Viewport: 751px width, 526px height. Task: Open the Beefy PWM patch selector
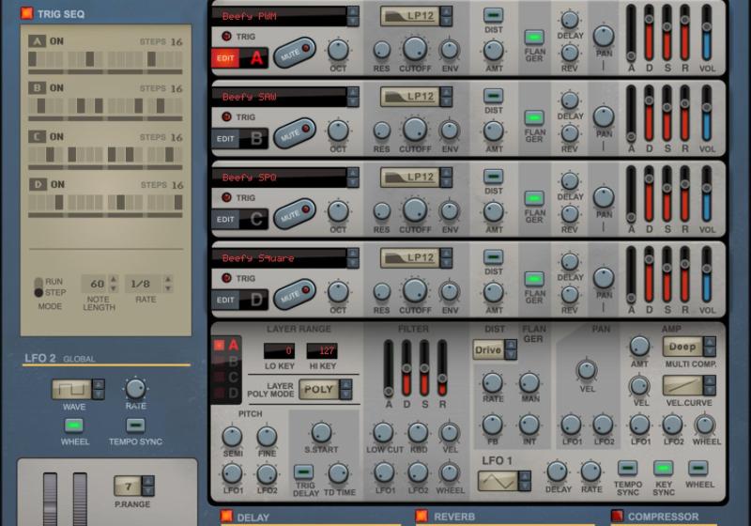[285, 16]
